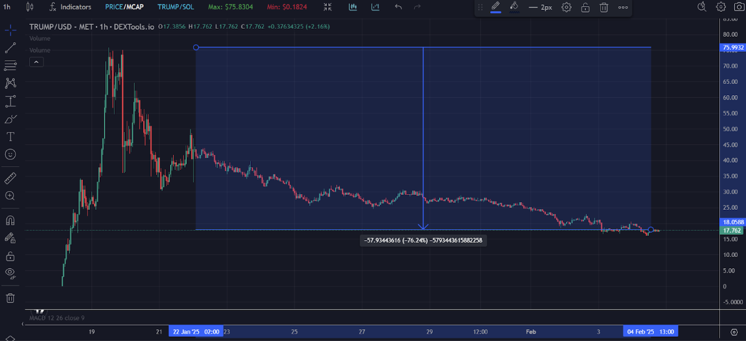
Task: Select the trend line drawing tool
Action: coord(10,48)
